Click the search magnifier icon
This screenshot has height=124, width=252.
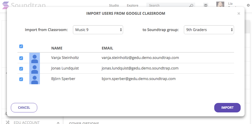pos(191,6)
